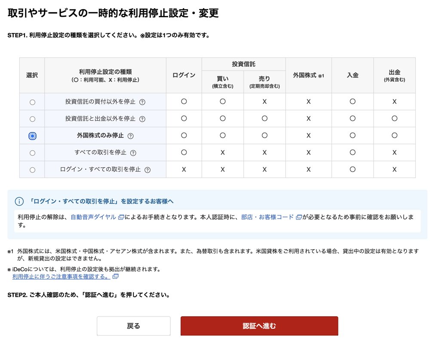Open help icon next to すべての取引を停止
This screenshot has width=430, height=345.
pyautogui.click(x=133, y=153)
